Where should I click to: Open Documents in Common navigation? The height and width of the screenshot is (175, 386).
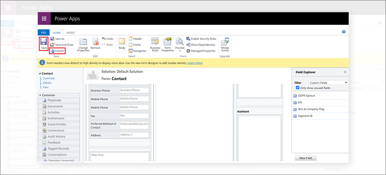pos(59,106)
